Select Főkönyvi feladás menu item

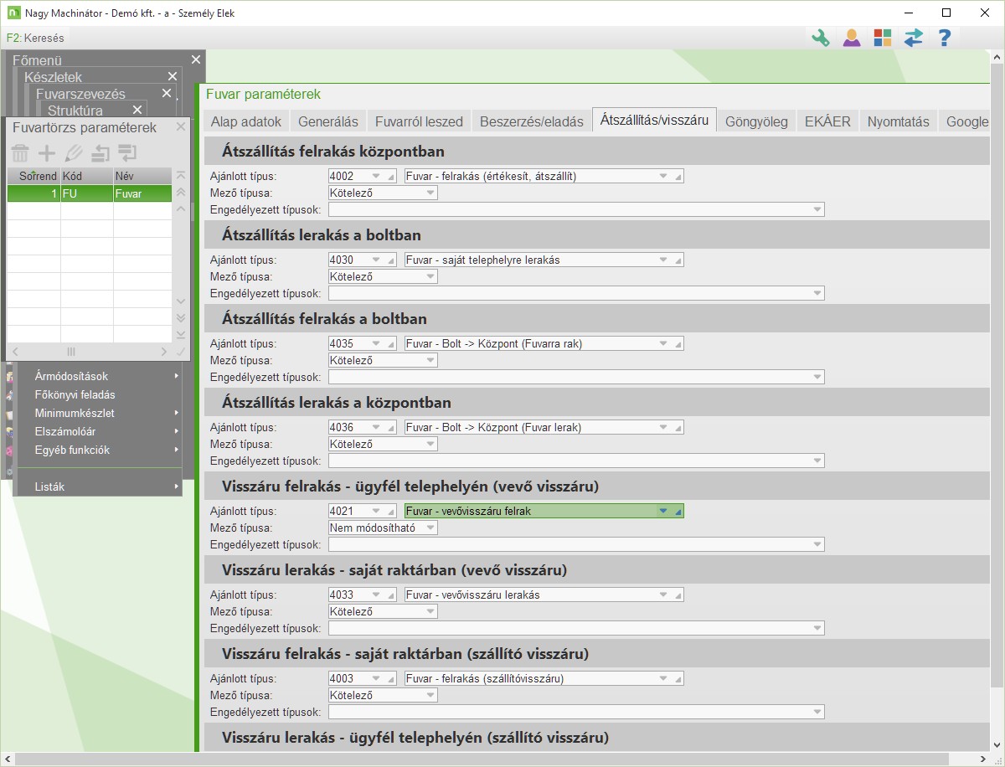coord(99,394)
